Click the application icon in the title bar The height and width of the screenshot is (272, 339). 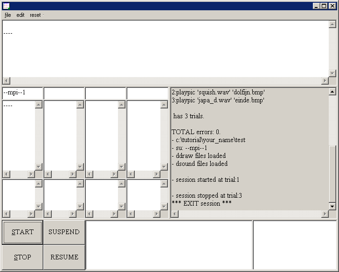(7, 6)
